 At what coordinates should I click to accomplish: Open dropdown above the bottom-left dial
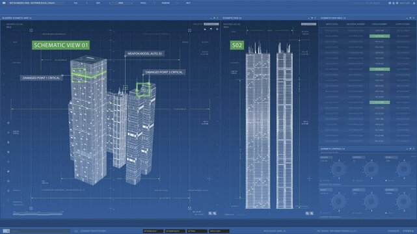pyautogui.click(x=326, y=190)
